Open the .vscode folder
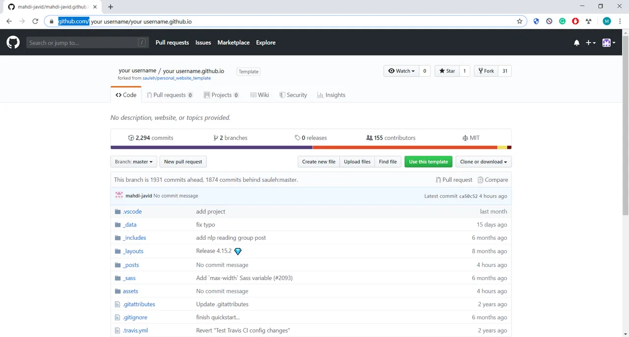The height and width of the screenshot is (337, 629). click(x=132, y=211)
